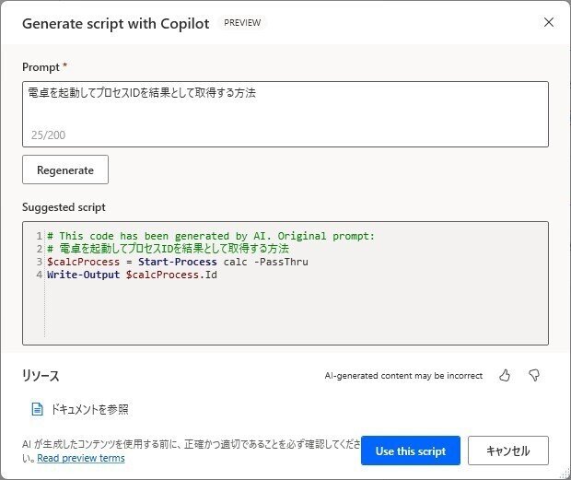Image resolution: width=571 pixels, height=480 pixels.
Task: Click the Suggested script code editor
Action: (285, 283)
